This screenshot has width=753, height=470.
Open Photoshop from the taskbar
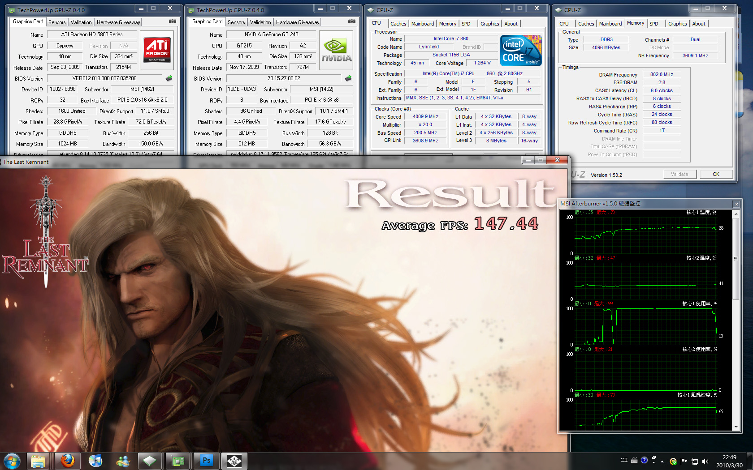(x=206, y=461)
